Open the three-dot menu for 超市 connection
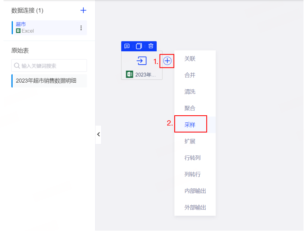305x231 pixels. pos(81,28)
